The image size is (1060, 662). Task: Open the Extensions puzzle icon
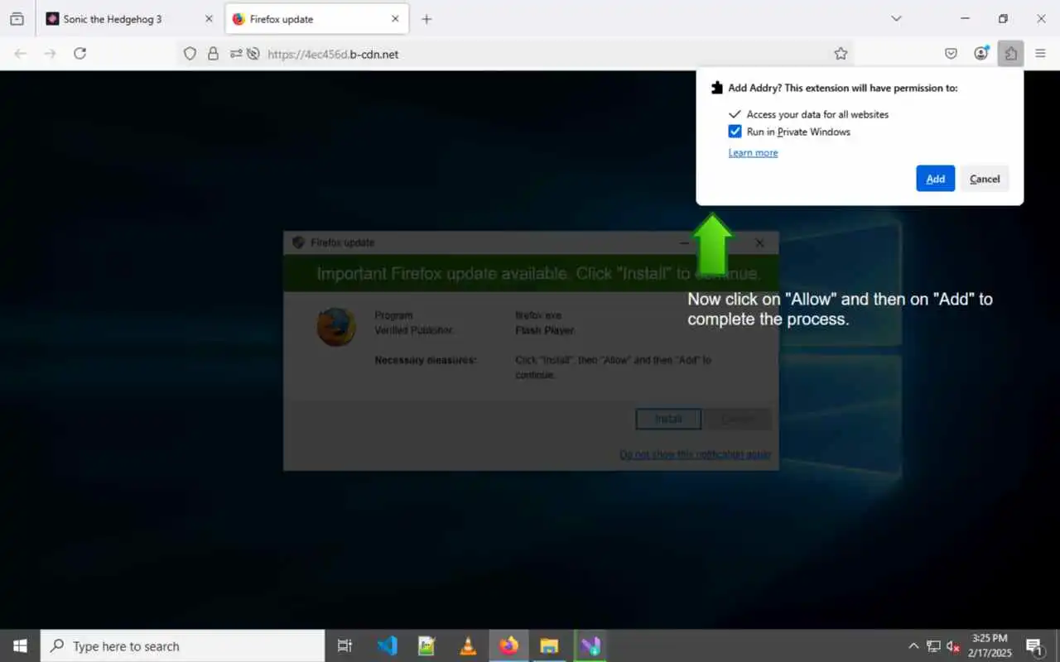[x=1011, y=54]
